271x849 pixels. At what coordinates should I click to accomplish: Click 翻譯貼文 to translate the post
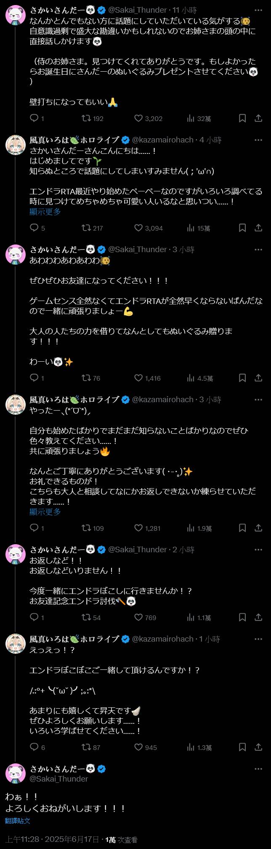click(x=18, y=821)
